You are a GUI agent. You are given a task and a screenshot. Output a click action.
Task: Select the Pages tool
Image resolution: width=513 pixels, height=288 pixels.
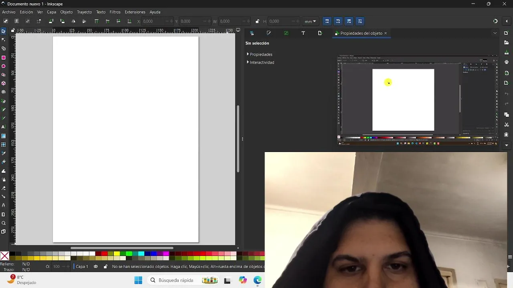coord(4,232)
